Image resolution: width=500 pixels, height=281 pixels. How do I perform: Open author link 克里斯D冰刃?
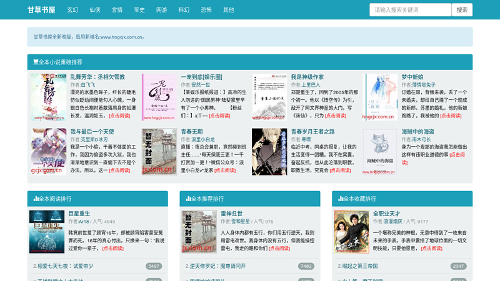[94, 139]
